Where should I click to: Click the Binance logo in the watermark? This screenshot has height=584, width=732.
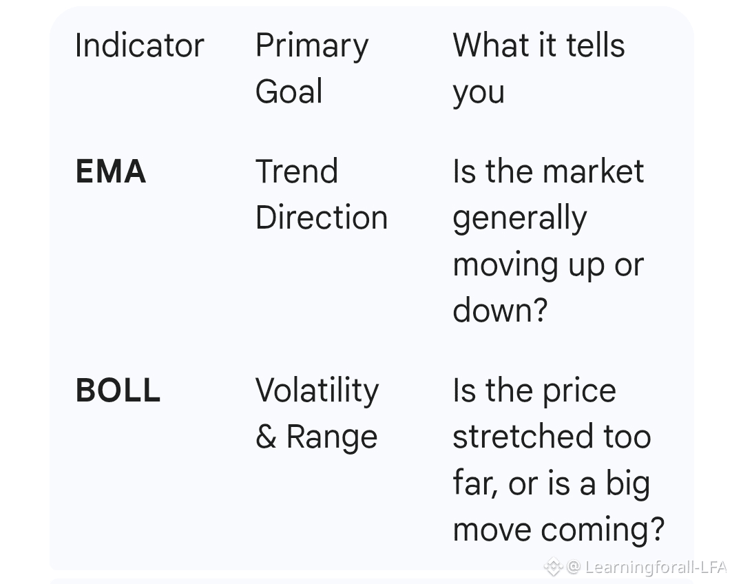point(554,567)
